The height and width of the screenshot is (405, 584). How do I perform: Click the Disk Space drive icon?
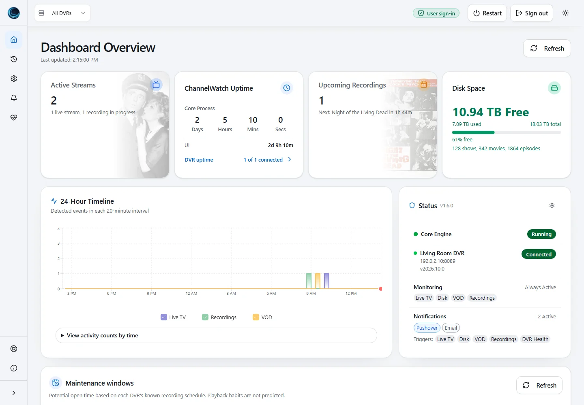pyautogui.click(x=554, y=88)
